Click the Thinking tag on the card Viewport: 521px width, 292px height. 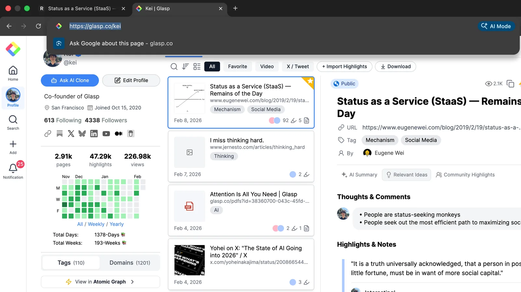[x=224, y=156]
